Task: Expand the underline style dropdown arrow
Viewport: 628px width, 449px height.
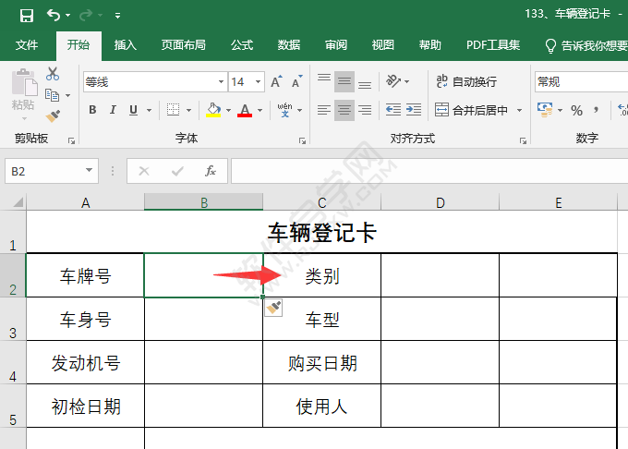Action: pyautogui.click(x=149, y=110)
